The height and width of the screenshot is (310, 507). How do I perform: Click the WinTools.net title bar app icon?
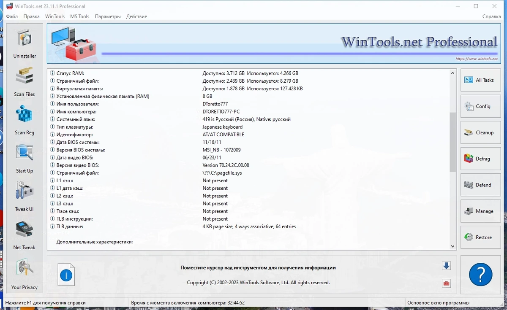pos(9,6)
